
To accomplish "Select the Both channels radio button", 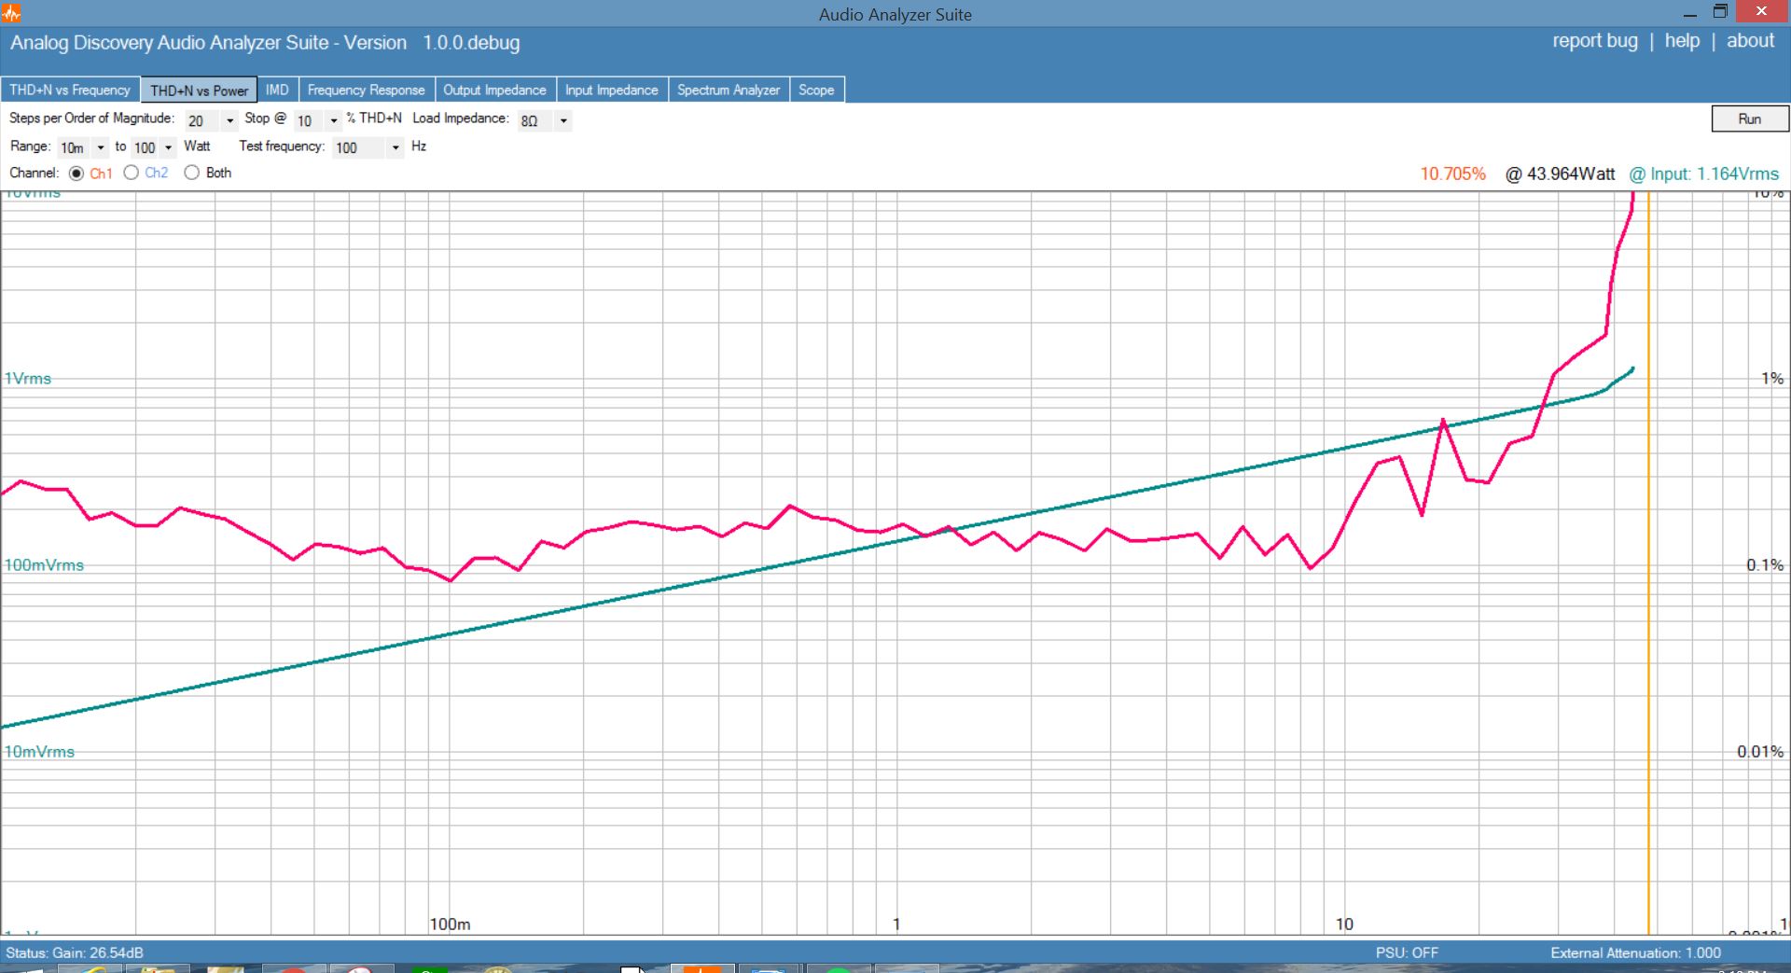I will coord(191,173).
